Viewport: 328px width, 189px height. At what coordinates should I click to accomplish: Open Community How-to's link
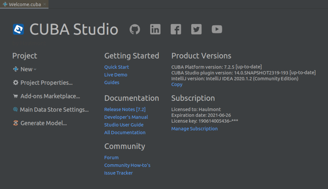[127, 165]
